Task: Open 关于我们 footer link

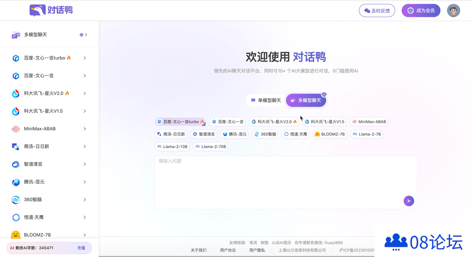Action: (x=199, y=250)
